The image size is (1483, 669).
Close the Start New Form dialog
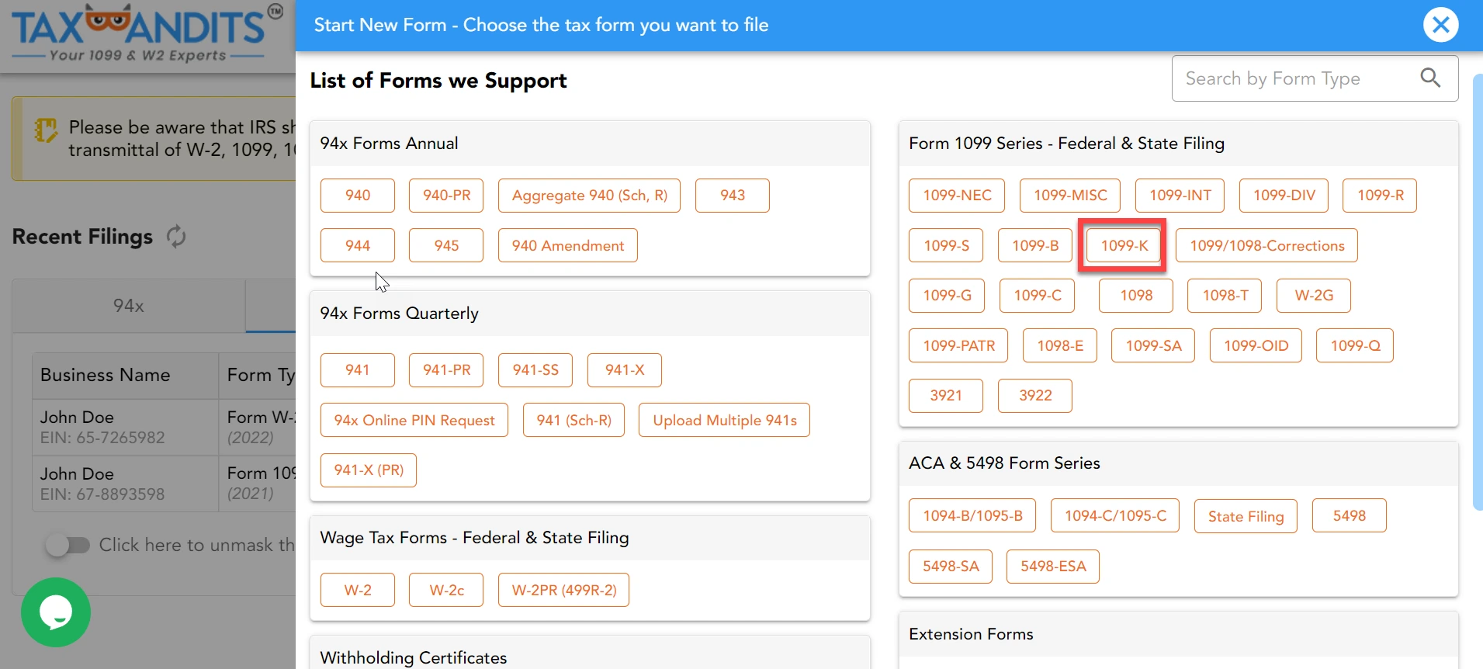click(x=1440, y=25)
